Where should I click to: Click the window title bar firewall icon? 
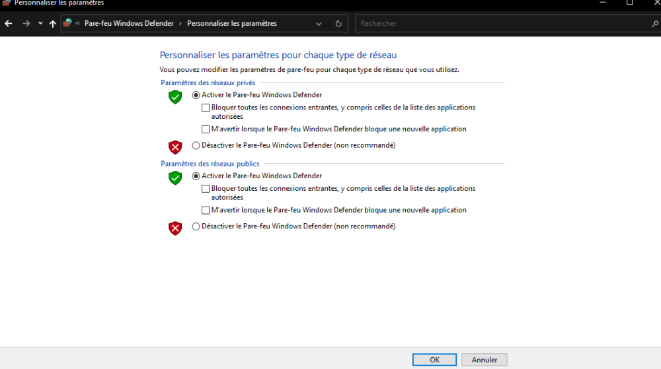coord(7,3)
